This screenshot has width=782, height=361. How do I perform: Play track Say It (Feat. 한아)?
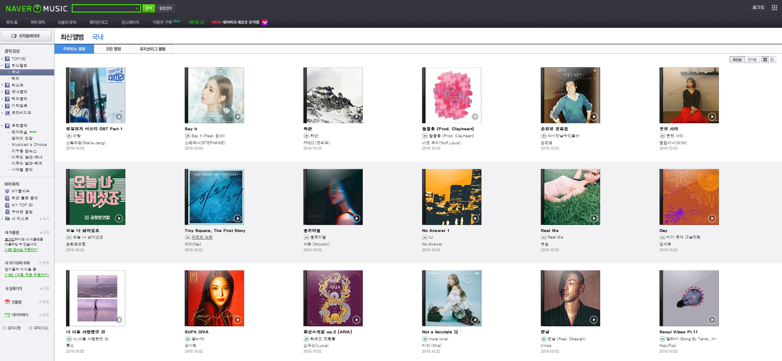pos(188,136)
